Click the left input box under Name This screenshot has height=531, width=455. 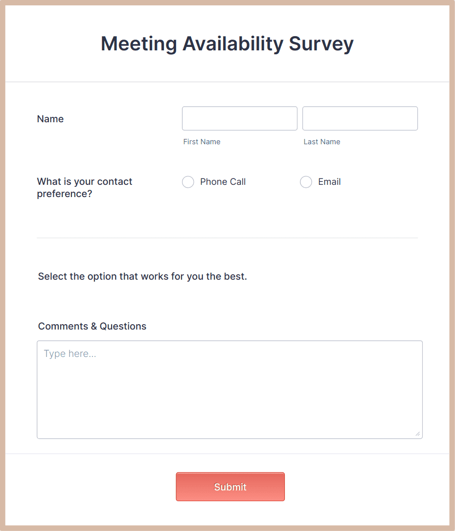tap(239, 118)
